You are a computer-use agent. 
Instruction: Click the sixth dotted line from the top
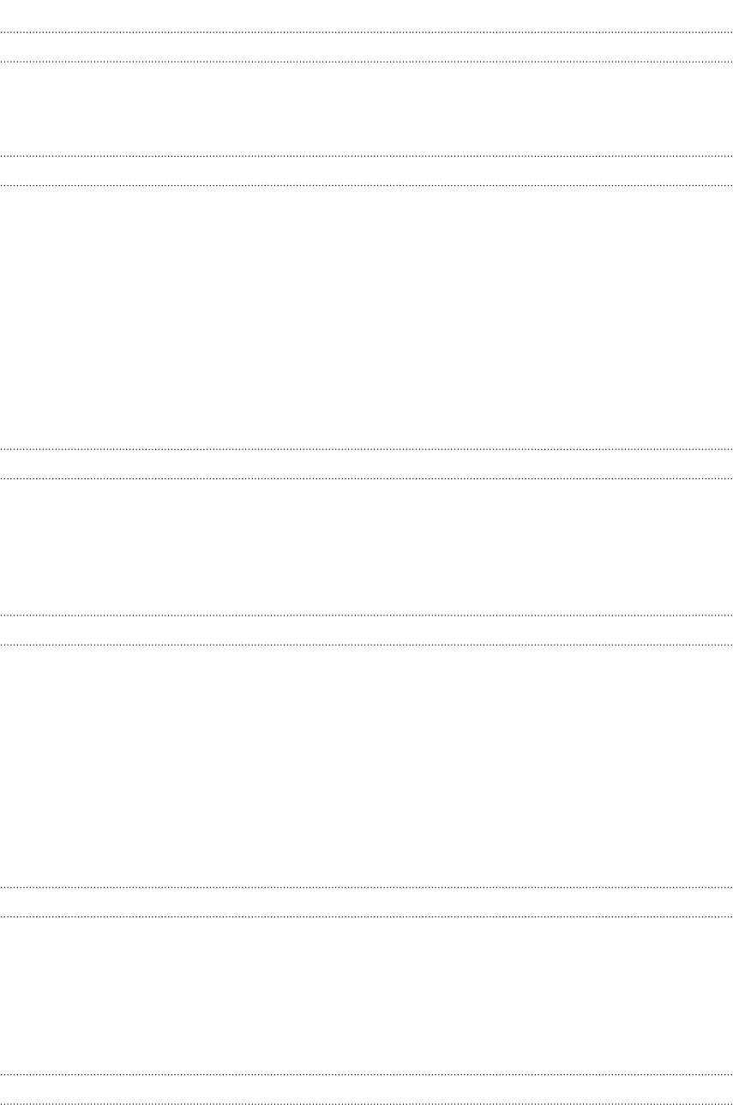point(366,478)
